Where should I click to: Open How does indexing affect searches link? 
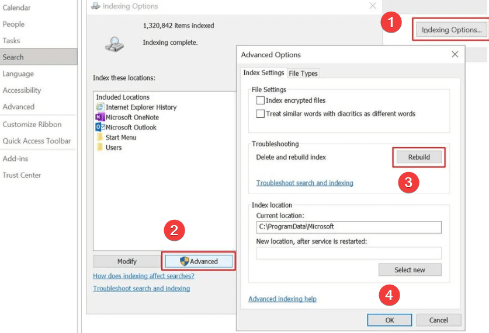pos(144,276)
